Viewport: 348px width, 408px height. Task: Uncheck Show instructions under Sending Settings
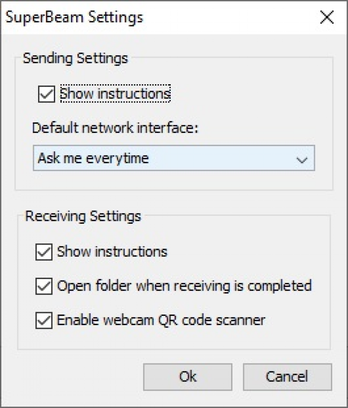pos(47,94)
